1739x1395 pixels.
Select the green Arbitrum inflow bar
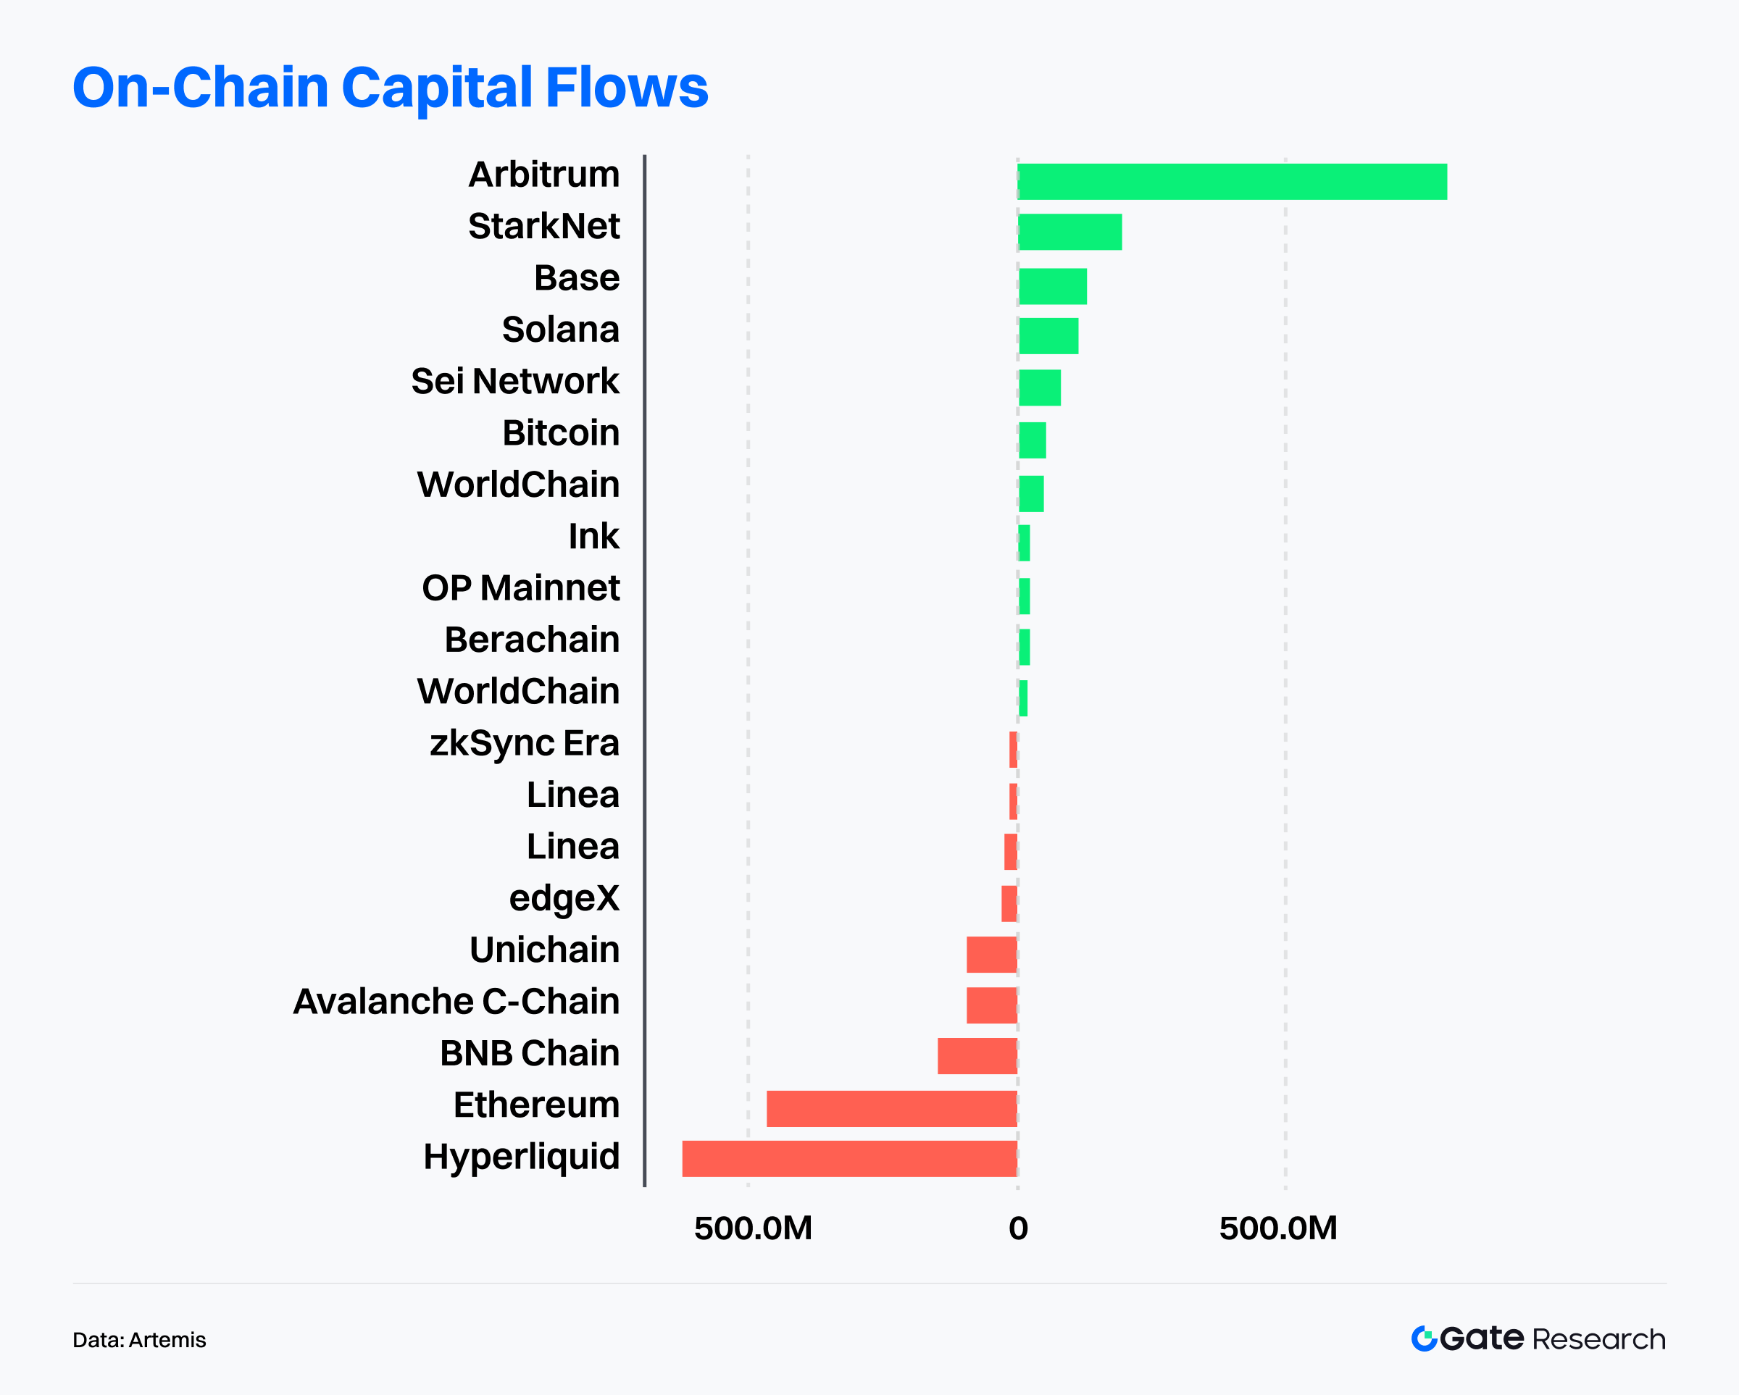click(1232, 181)
